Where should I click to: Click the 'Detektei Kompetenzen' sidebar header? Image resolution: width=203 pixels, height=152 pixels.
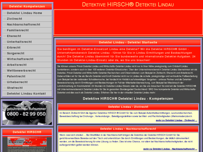pos(27,6)
